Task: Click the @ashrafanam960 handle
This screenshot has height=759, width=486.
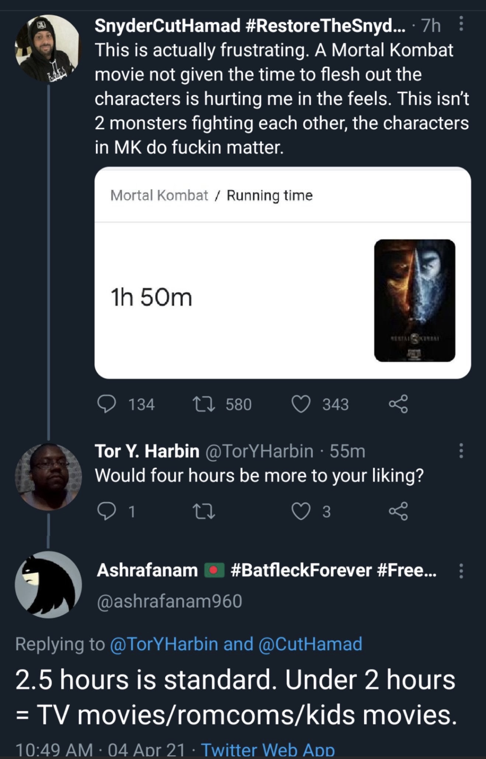Action: tap(169, 601)
